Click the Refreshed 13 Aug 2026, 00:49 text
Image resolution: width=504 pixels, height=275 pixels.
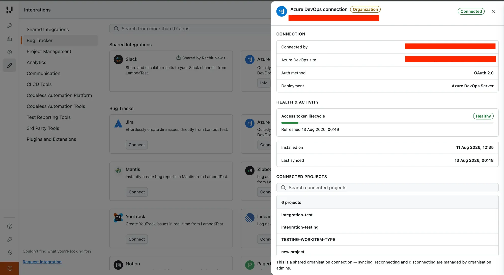[x=310, y=129]
